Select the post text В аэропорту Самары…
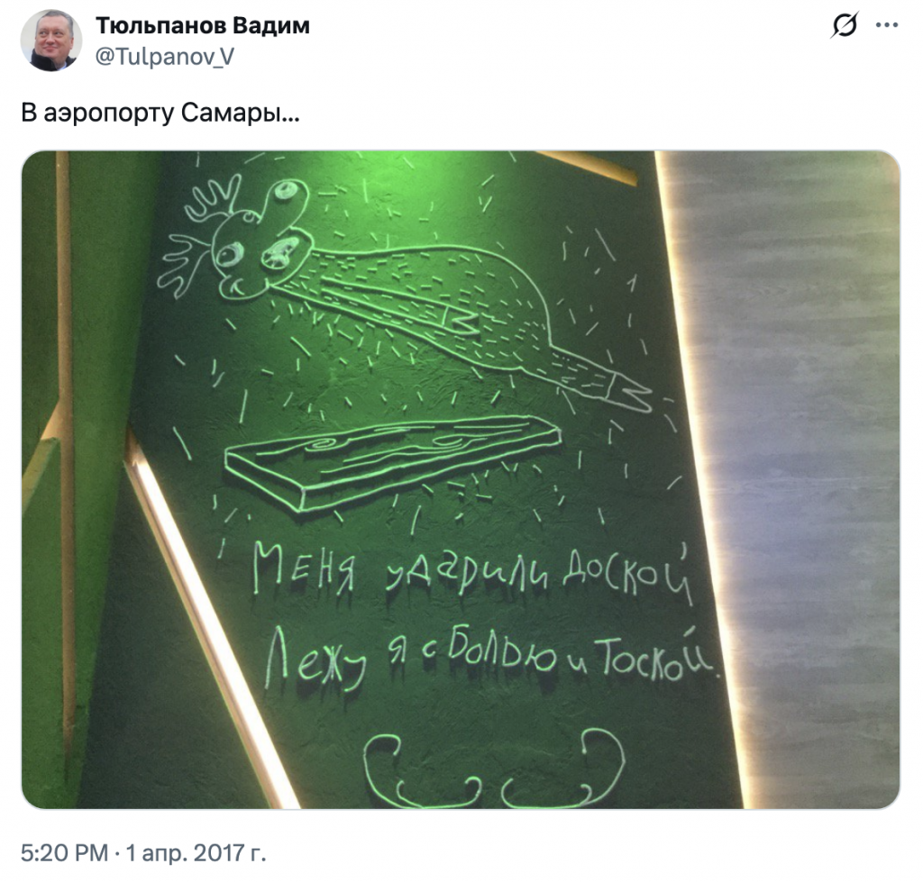Image resolution: width=923 pixels, height=882 pixels. point(160,113)
